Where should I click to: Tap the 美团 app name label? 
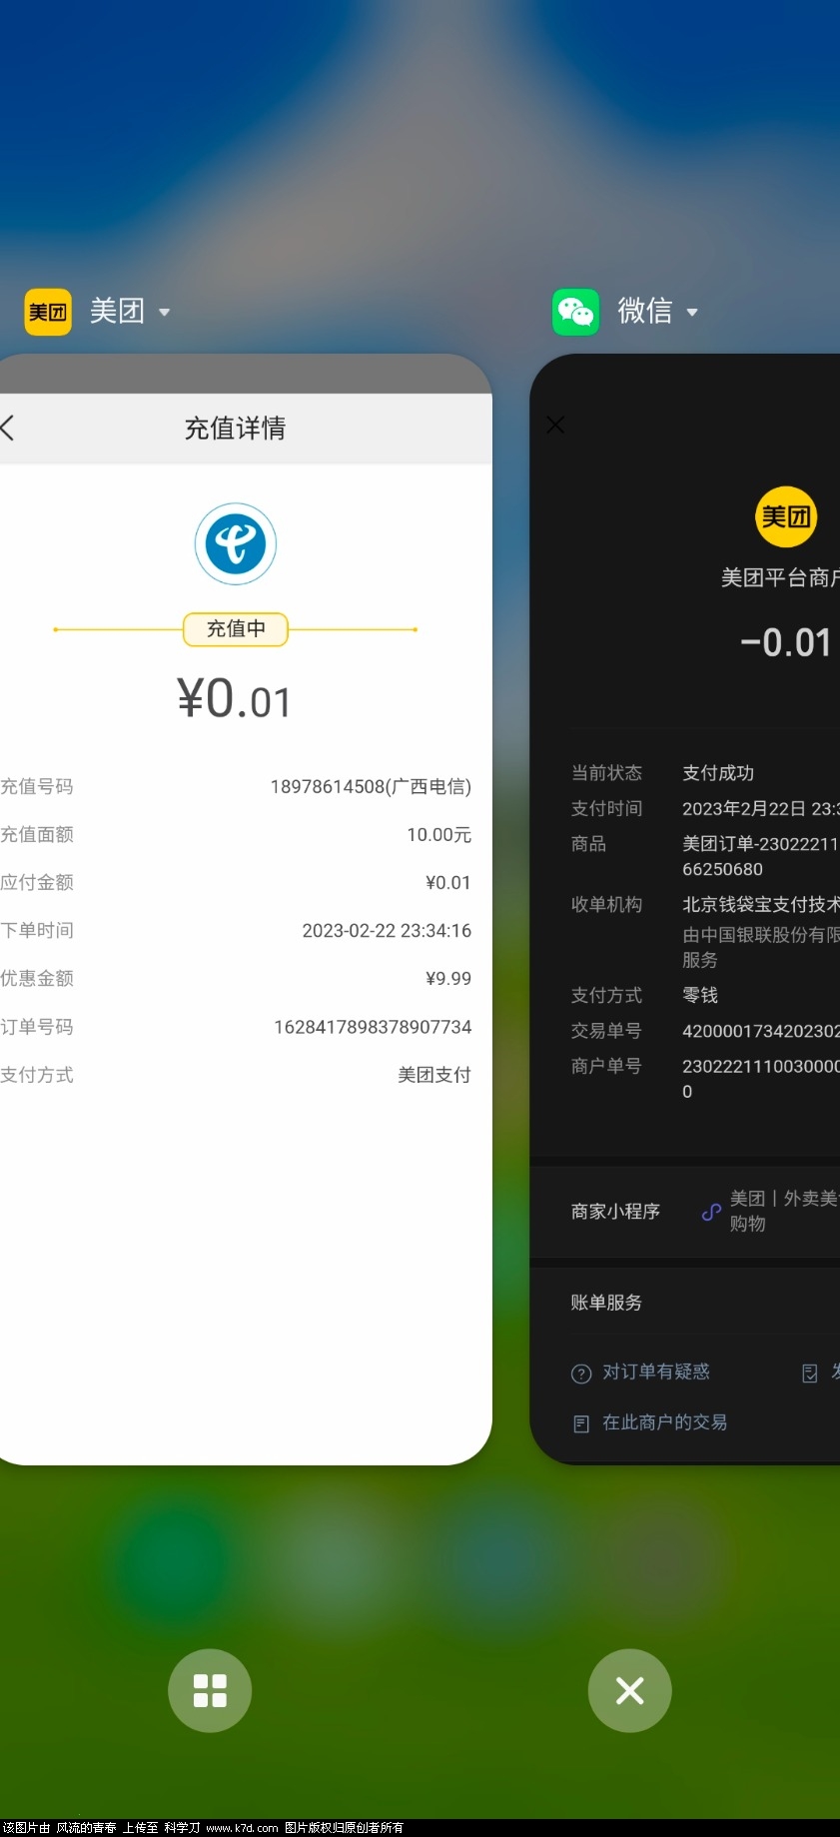coord(117,312)
